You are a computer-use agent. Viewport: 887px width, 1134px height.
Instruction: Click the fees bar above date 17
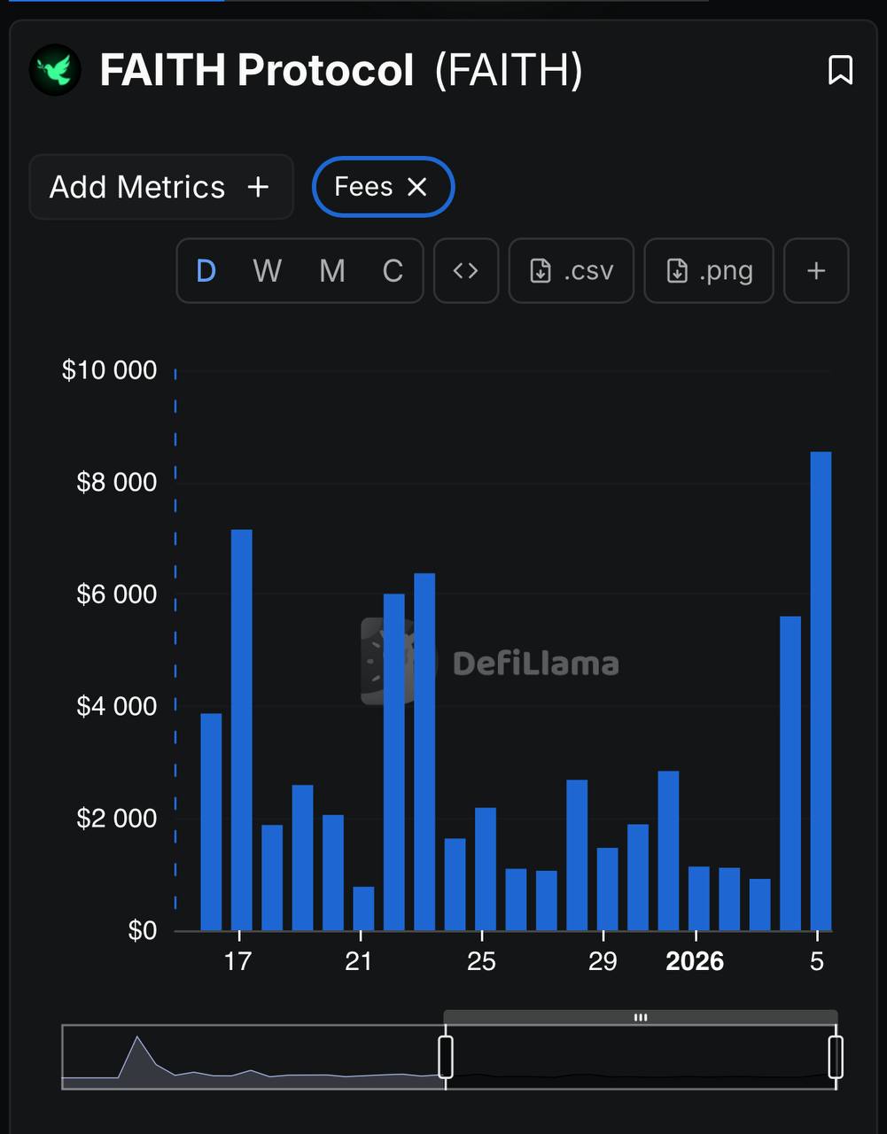coord(242,730)
